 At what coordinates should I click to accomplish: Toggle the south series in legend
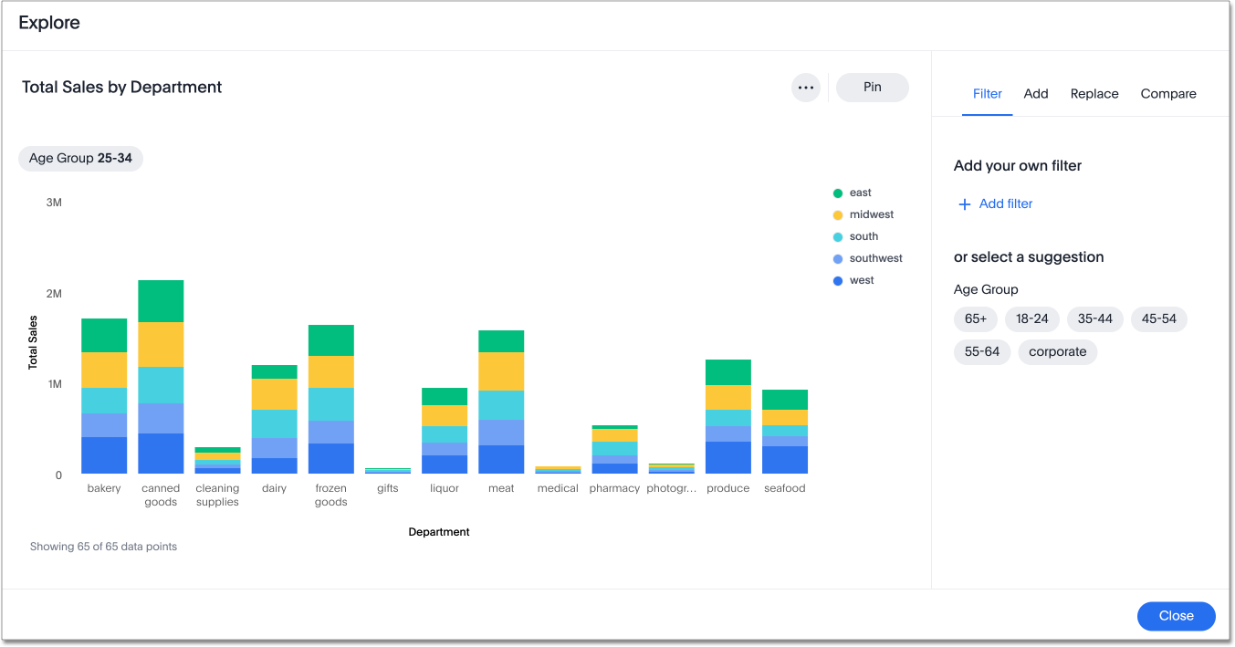(863, 237)
